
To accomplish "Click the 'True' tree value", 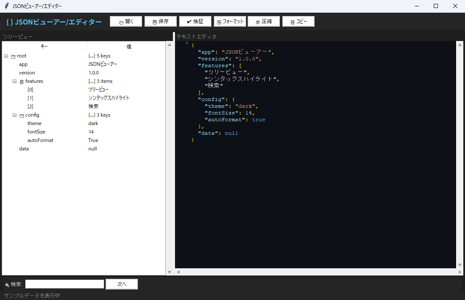I will (x=93, y=140).
